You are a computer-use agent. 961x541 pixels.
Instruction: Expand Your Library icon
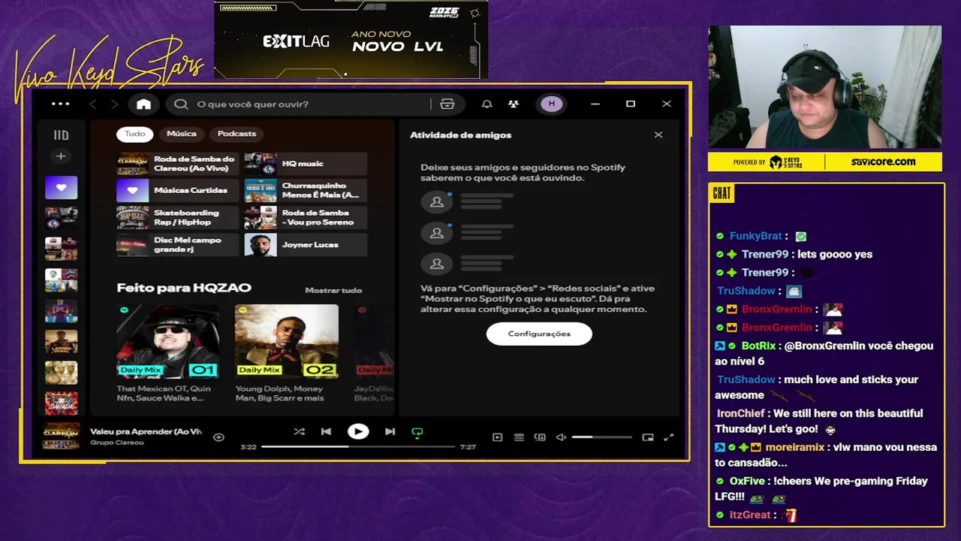pyautogui.click(x=61, y=135)
